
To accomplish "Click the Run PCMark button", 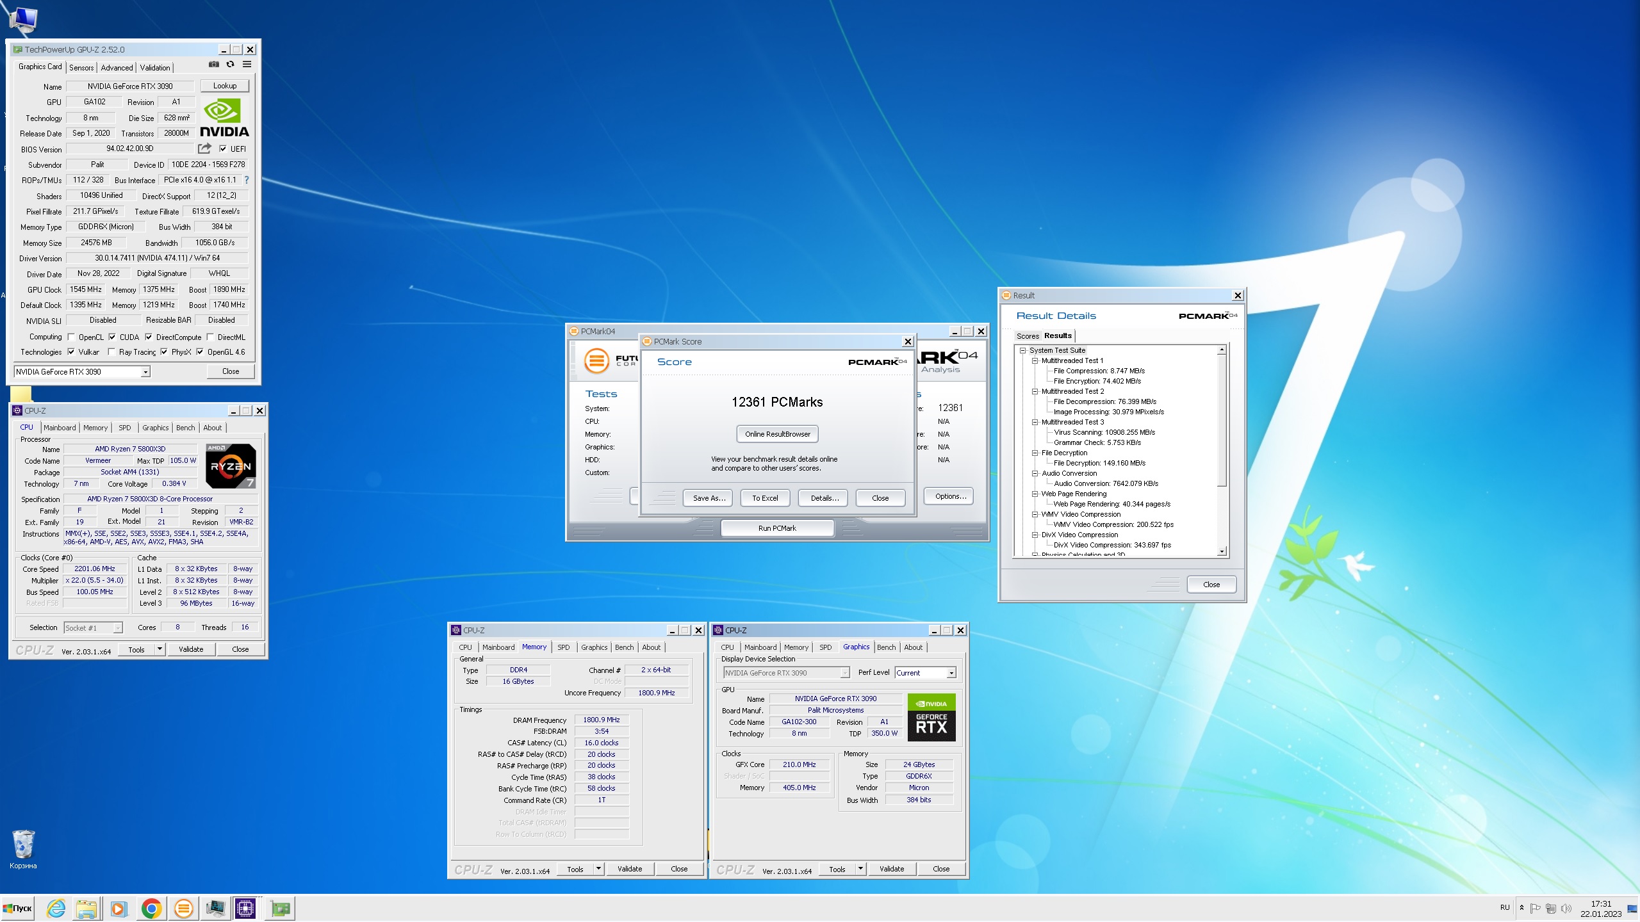I will coord(777,528).
